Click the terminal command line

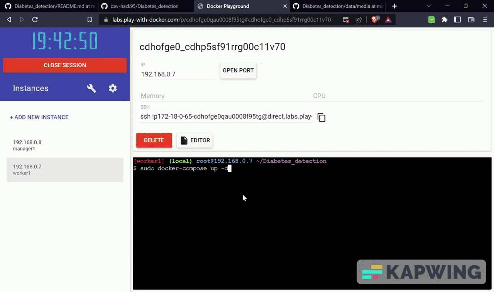pyautogui.click(x=182, y=168)
